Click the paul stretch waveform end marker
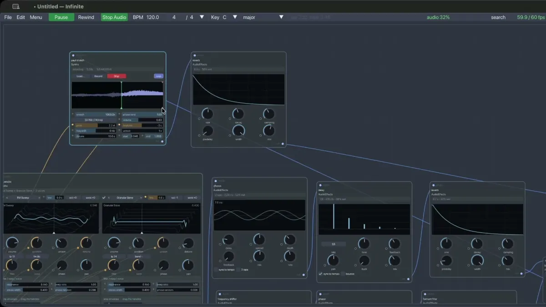Image resolution: width=546 pixels, height=307 pixels. point(163,83)
